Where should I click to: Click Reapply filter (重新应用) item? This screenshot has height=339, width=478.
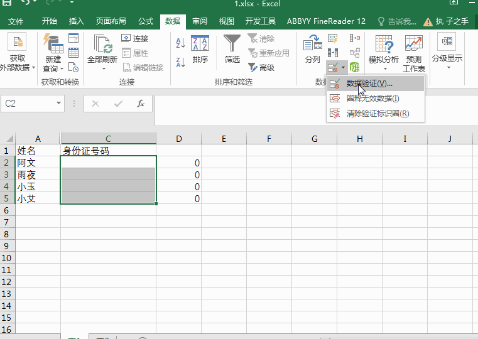(x=268, y=53)
